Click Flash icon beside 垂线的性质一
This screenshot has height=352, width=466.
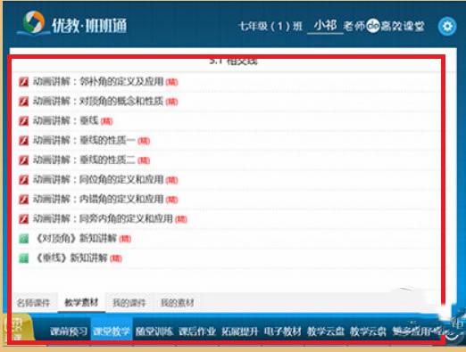pyautogui.click(x=24, y=141)
